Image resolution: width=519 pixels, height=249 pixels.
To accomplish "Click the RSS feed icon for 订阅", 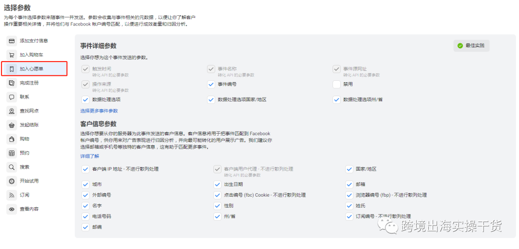I will (12, 195).
